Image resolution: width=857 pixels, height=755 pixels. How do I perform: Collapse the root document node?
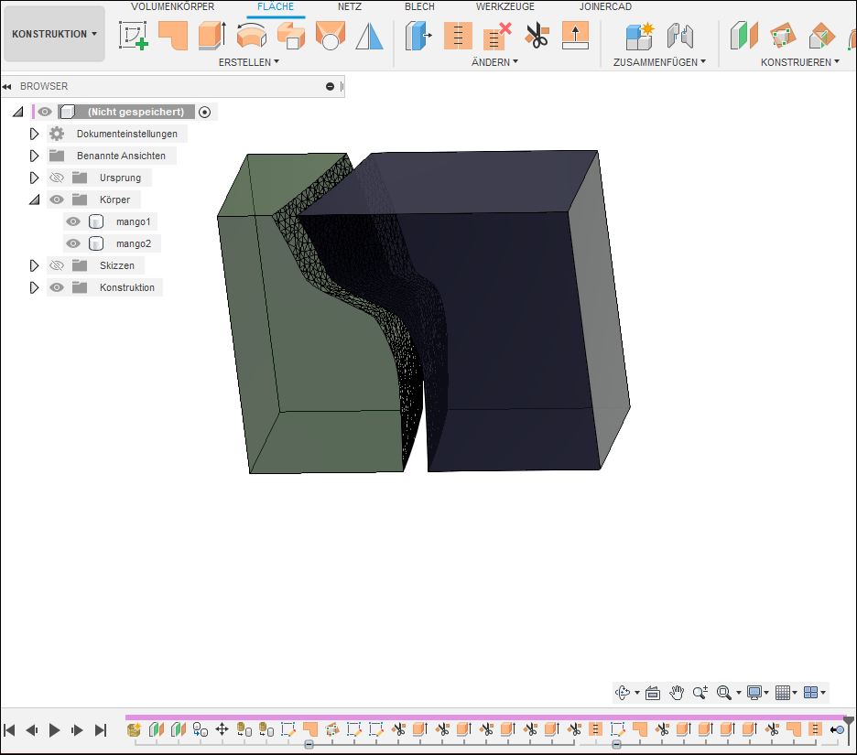18,112
